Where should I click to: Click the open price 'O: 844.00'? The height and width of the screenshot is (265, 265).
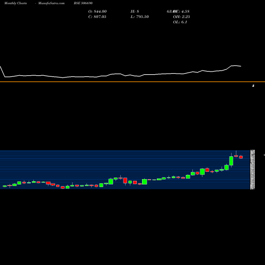click(x=98, y=12)
